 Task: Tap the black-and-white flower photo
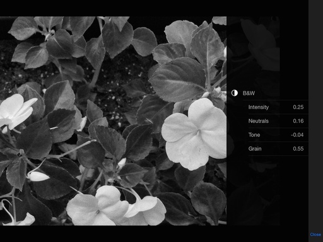pos(113,121)
